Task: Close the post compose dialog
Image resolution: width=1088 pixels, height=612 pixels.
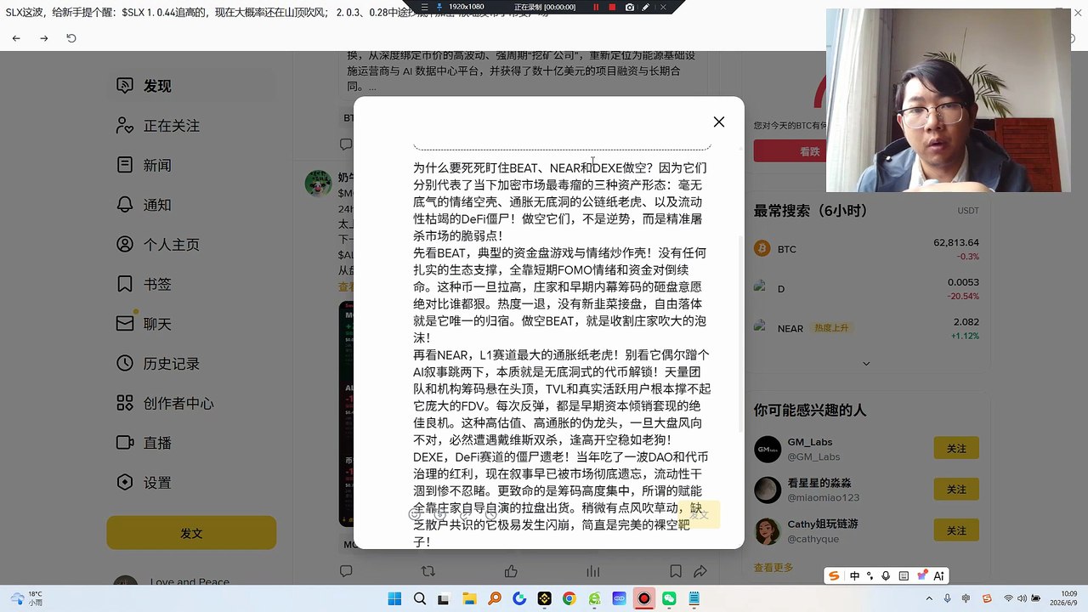Action: pos(718,122)
